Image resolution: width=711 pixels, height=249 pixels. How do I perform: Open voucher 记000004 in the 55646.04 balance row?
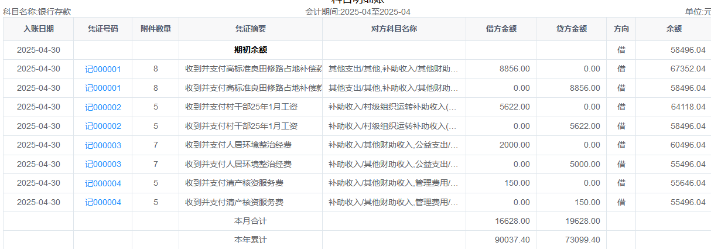tap(103, 183)
